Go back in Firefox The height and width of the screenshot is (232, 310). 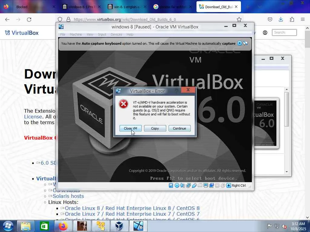[7, 19]
